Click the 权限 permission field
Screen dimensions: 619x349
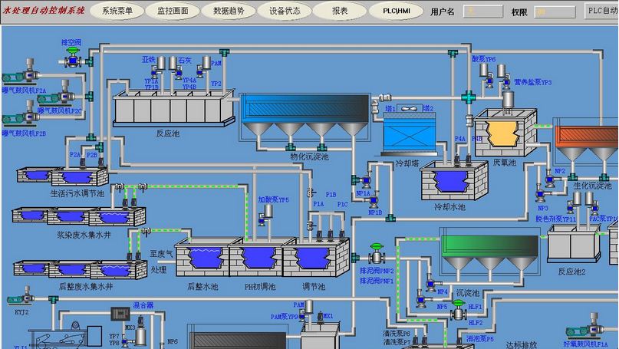coord(554,12)
